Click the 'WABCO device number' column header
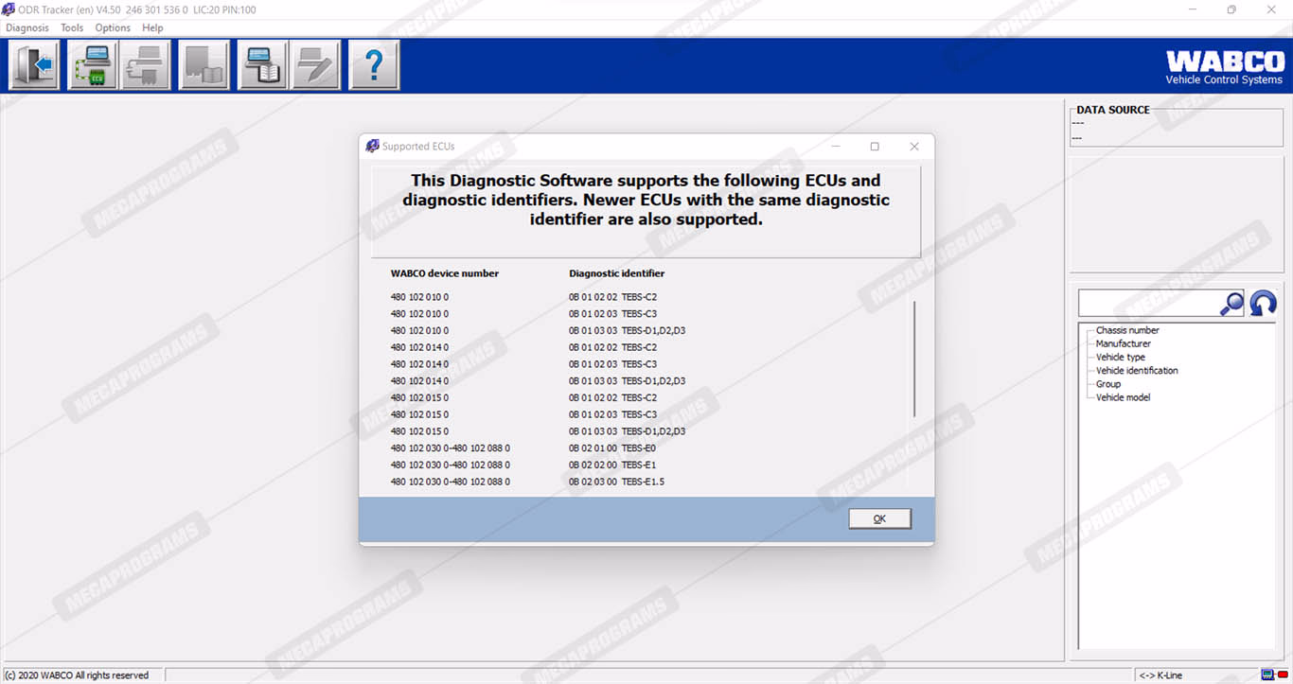The height and width of the screenshot is (684, 1293). tap(445, 273)
